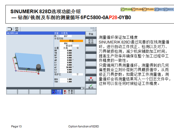Click the α0 angle value field
This screenshot has height=130, width=174.
coord(66,60)
